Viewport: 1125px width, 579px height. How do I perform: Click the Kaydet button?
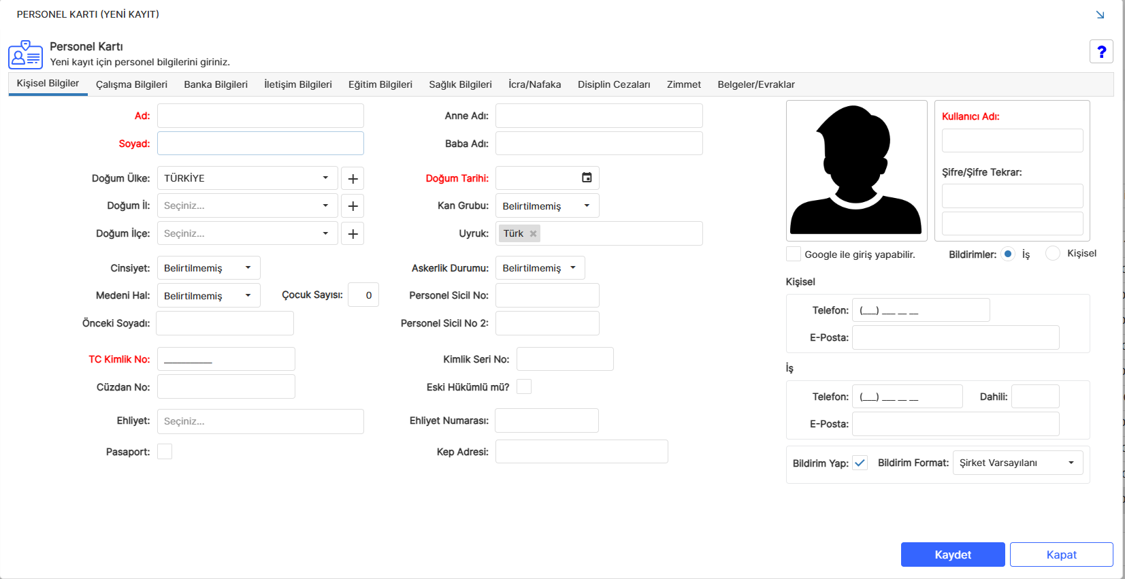click(x=953, y=555)
